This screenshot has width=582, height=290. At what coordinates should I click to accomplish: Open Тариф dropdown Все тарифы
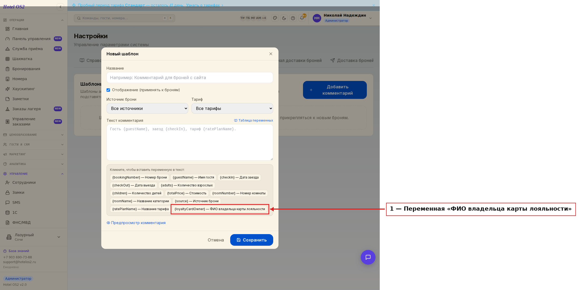coord(232,108)
